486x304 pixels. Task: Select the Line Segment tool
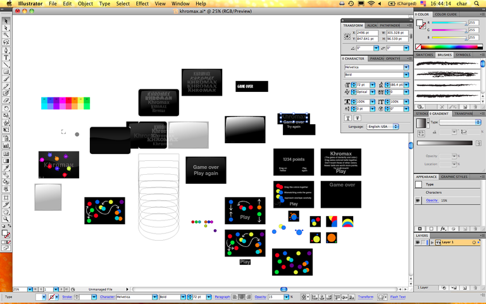(6, 65)
